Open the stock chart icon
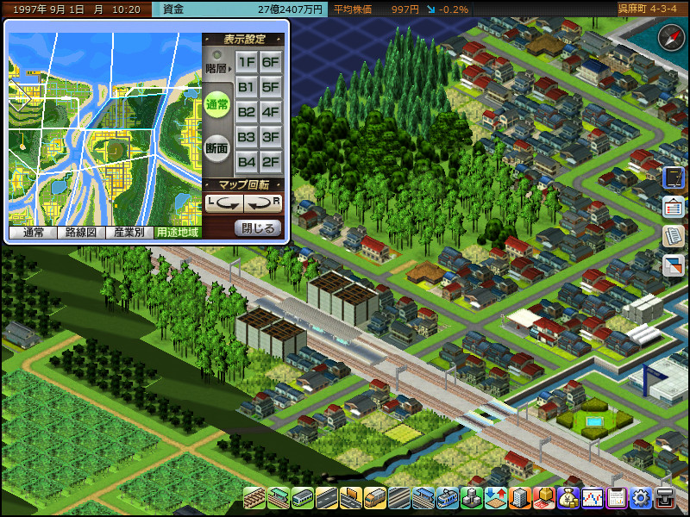Viewport: 690px width, 517px height. click(x=593, y=498)
